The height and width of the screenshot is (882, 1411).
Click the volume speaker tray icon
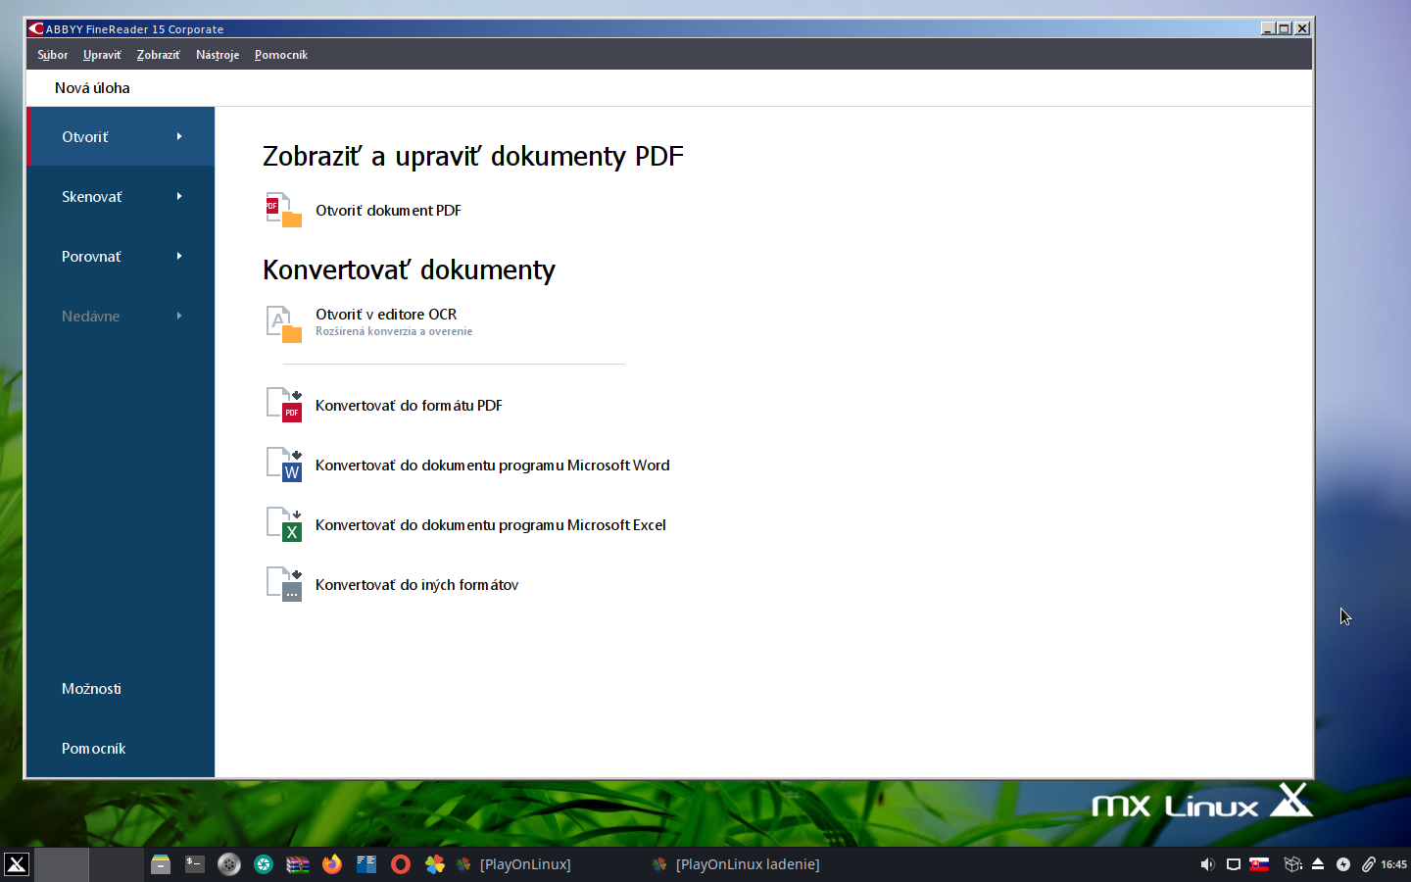[x=1207, y=864]
